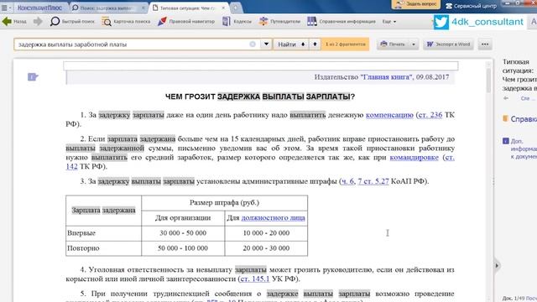Close the Поиск: задержка выплаты tab
The width and height of the screenshot is (537, 302).
(143, 8)
